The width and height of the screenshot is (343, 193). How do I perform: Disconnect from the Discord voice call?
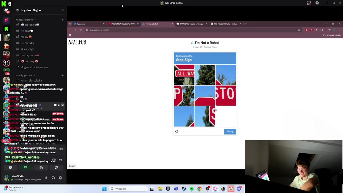click(60, 160)
